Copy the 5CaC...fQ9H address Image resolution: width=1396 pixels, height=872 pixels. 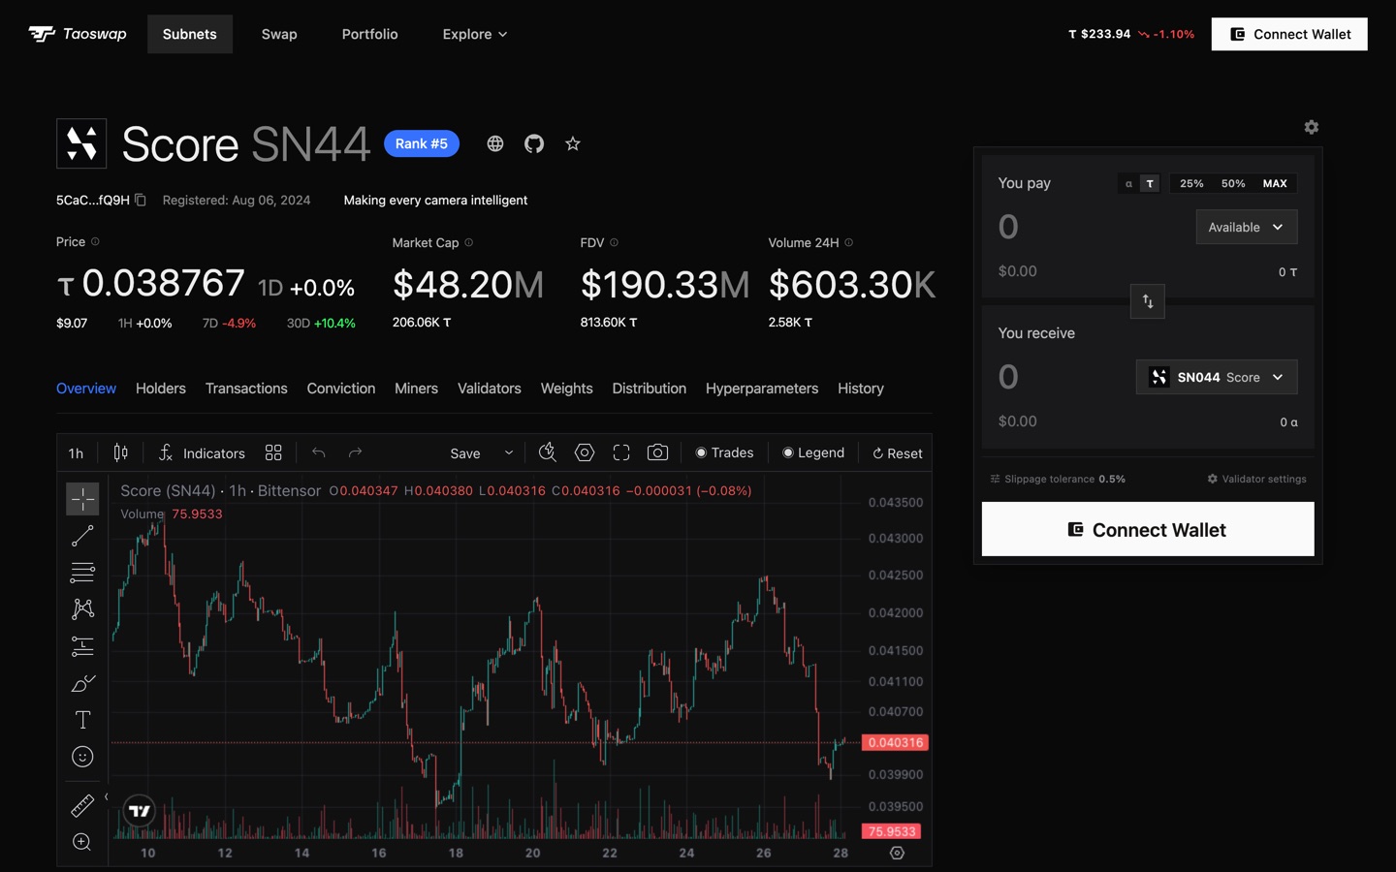[x=141, y=200]
